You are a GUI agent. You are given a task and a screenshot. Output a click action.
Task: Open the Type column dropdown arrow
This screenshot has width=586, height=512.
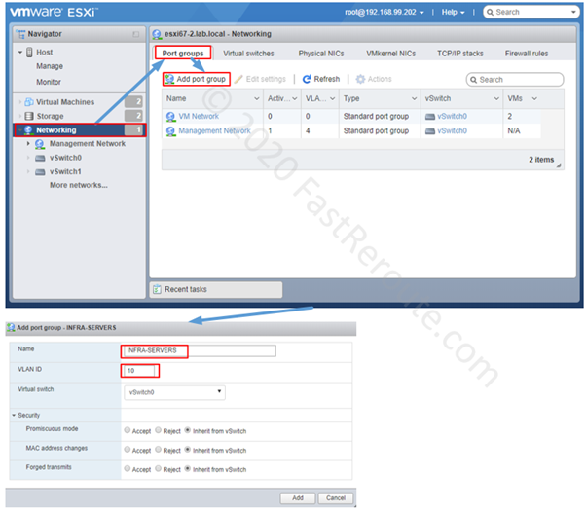414,98
